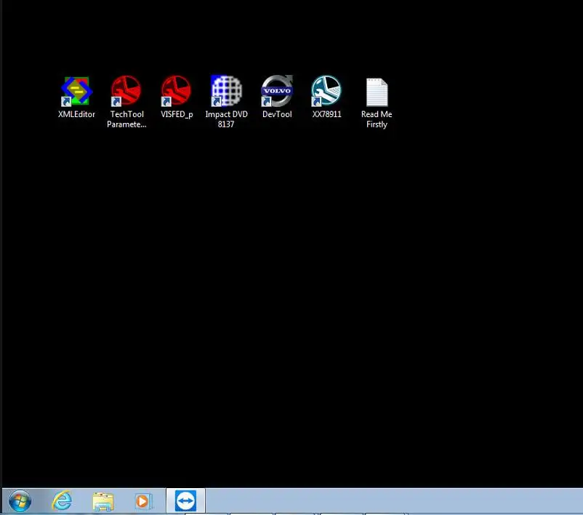Open Windows Media Player from taskbar
583x515 pixels.
[x=143, y=501]
